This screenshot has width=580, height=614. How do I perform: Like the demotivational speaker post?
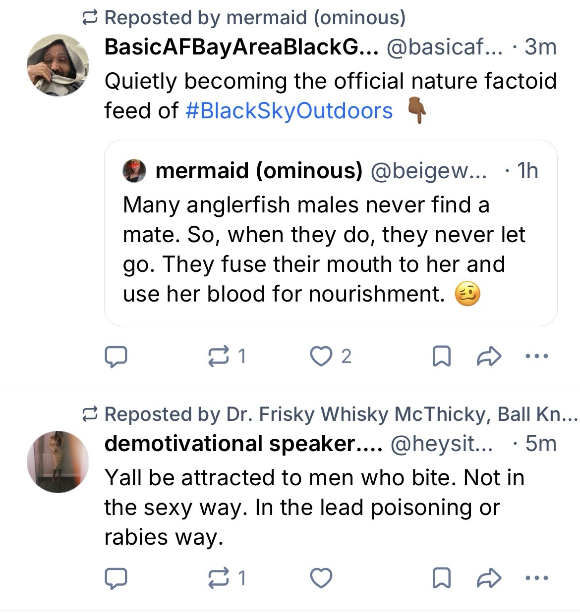[321, 578]
